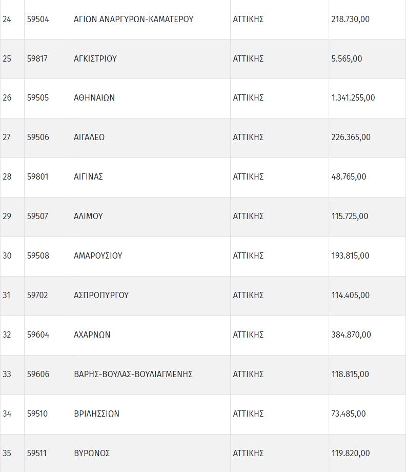The image size is (406, 472).
Task: Select the ΑΛΙΜΟΥ municipality cell
Action: click(x=88, y=216)
